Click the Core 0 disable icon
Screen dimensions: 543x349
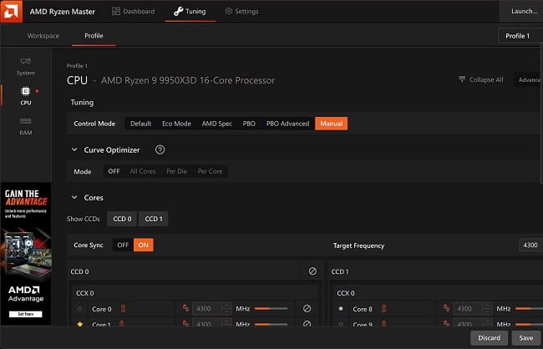307,308
